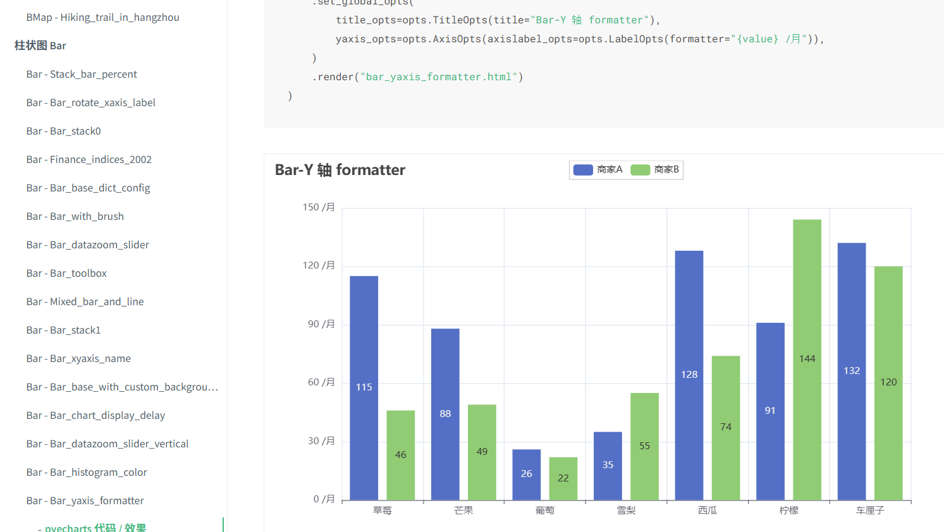
Task: Click the blue 柠檬 bar labeled 91
Action: pyautogui.click(x=770, y=411)
